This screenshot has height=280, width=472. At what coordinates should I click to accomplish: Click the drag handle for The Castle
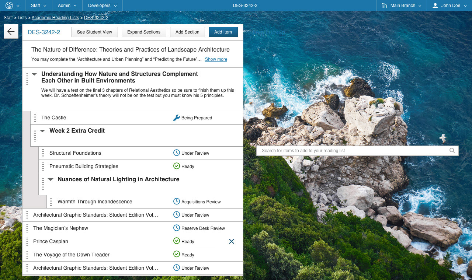click(35, 118)
